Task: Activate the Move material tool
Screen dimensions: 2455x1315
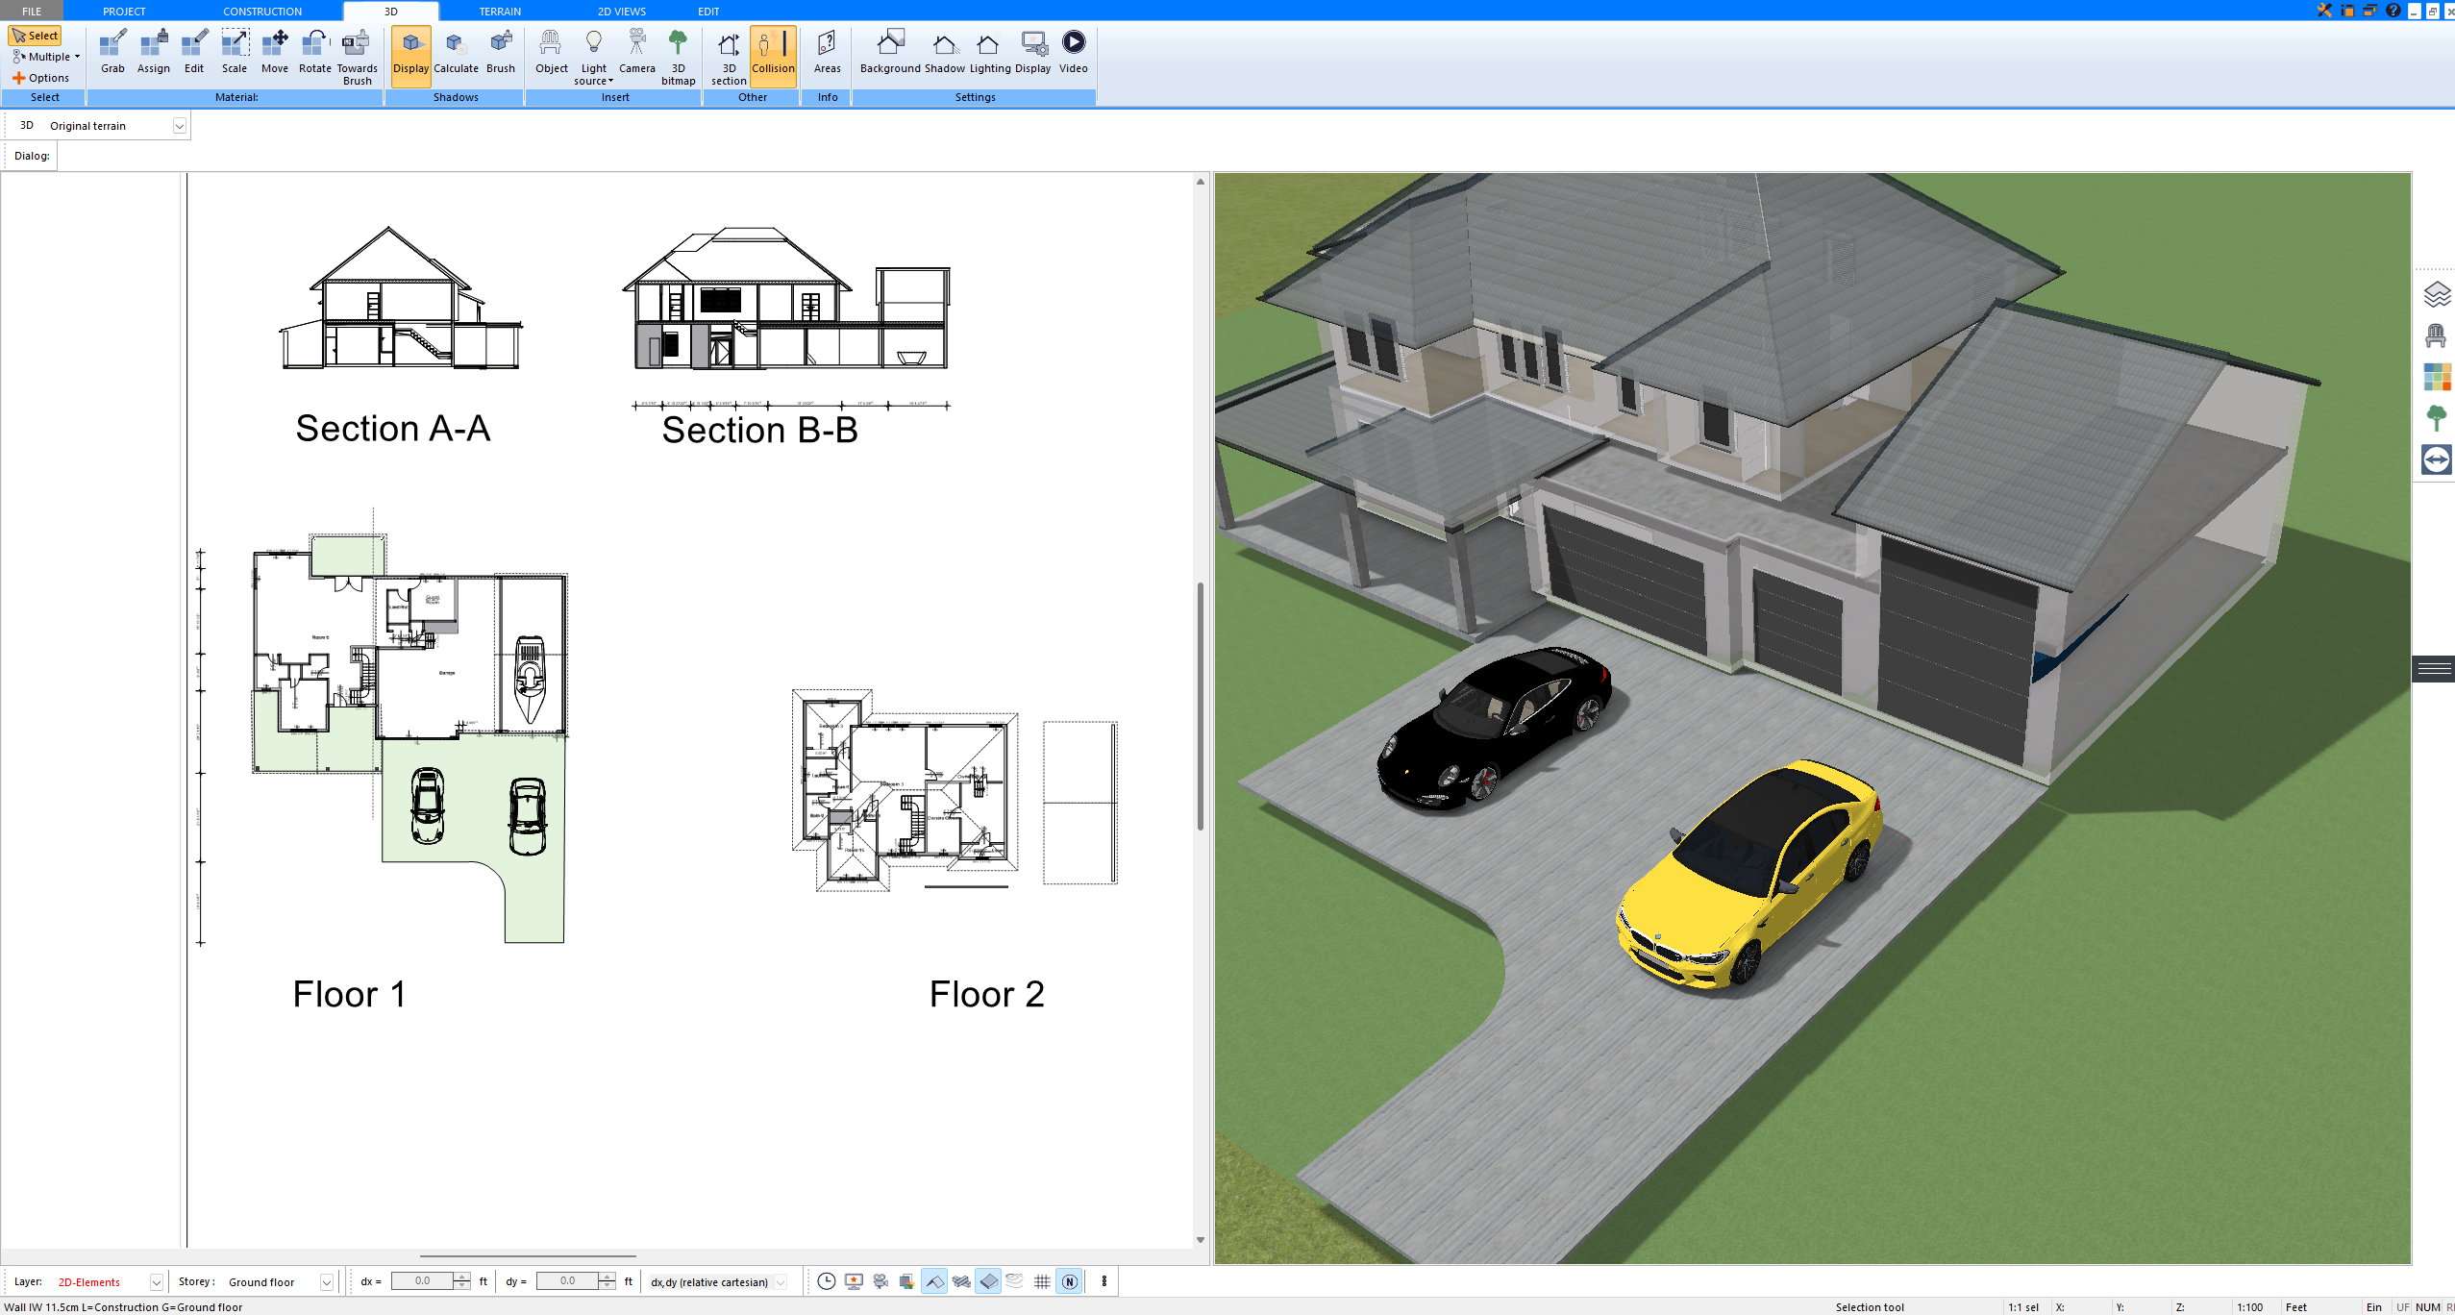Action: 275,52
